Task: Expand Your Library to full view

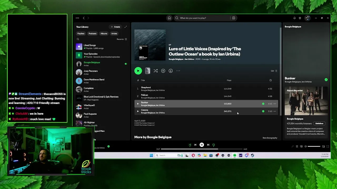Action: 126,27
